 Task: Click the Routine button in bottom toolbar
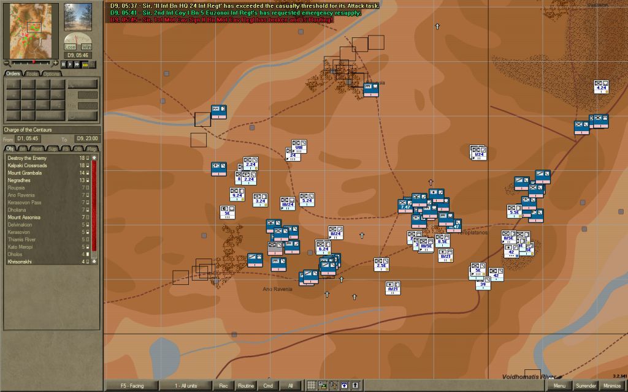[x=246, y=386]
